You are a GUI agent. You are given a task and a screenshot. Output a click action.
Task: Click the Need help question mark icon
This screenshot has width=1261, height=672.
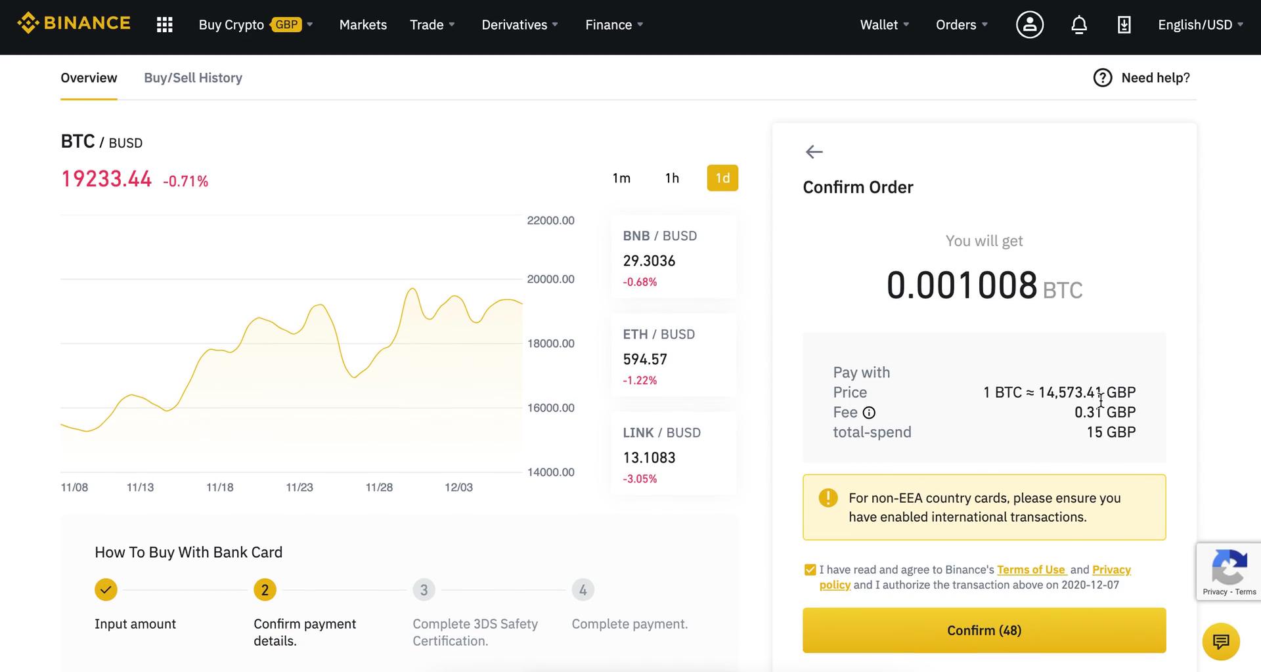[1102, 77]
